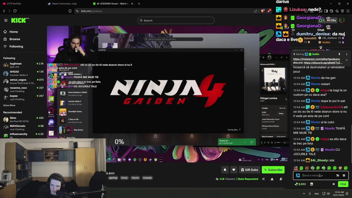
Task: Click the gaming tag
Action: click(x=113, y=178)
